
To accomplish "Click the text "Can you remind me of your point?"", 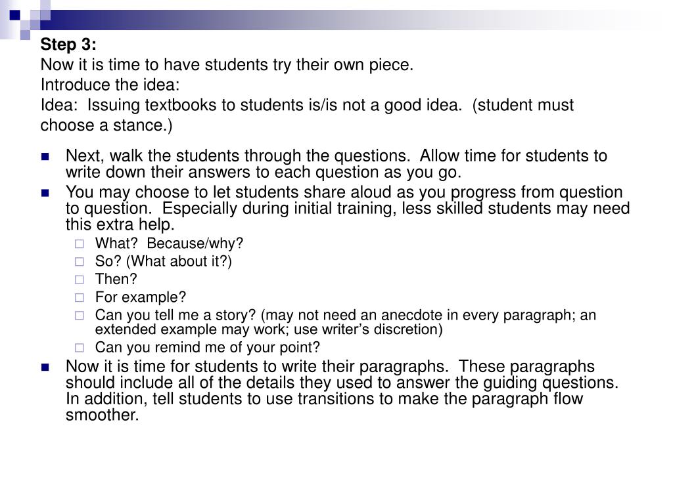I will point(208,348).
